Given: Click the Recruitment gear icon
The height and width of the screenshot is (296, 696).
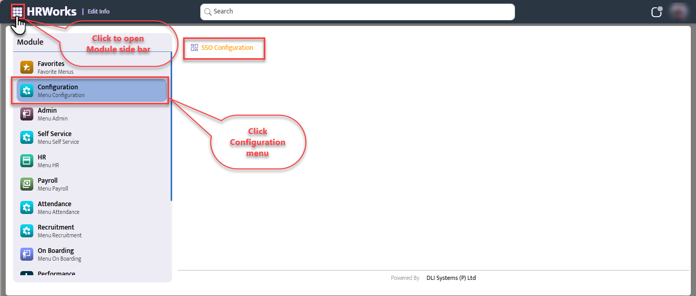Looking at the screenshot, I should coord(27,231).
